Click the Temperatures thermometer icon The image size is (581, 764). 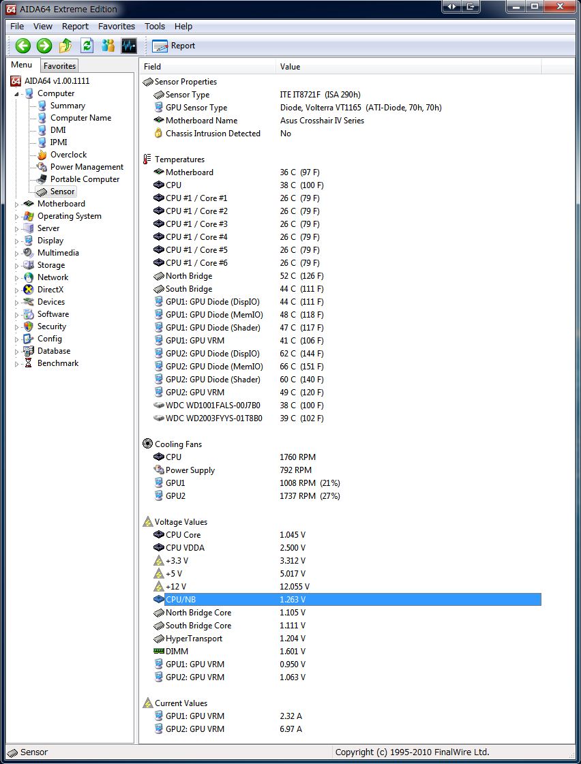[147, 159]
